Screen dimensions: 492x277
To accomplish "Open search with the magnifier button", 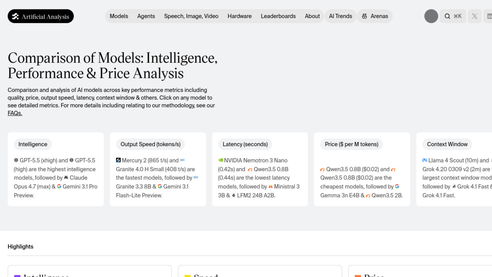I will [453, 16].
